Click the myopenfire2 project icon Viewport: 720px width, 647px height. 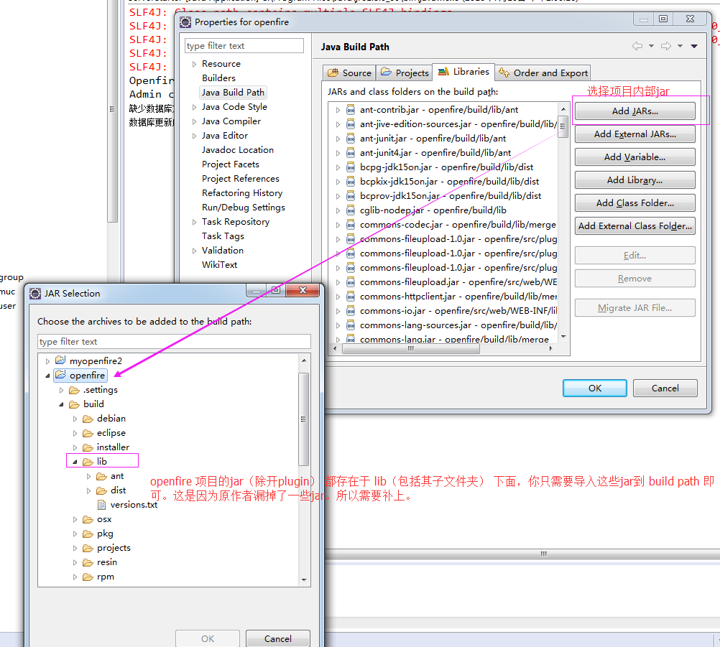point(60,360)
